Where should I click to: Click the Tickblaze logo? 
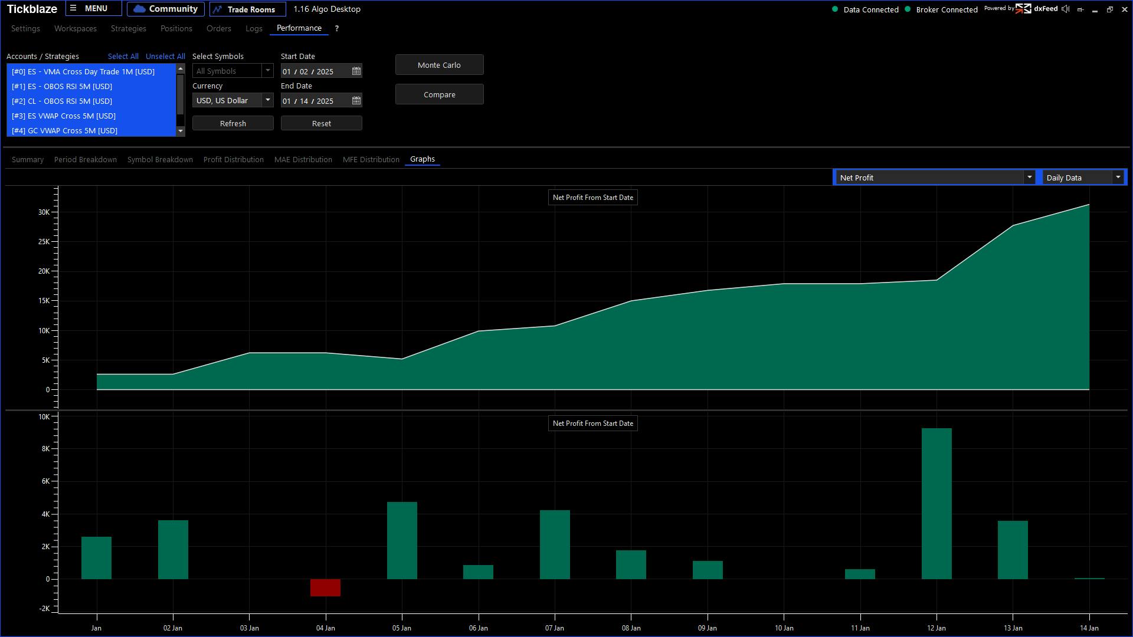pos(32,9)
